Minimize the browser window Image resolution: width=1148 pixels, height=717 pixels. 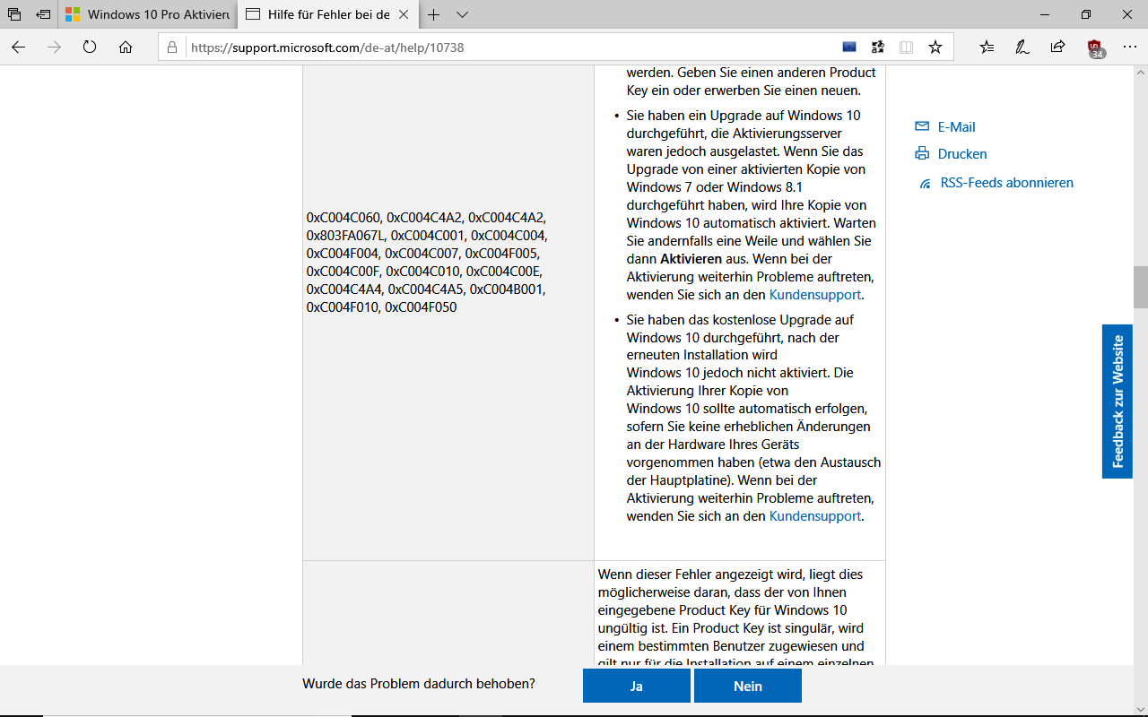(x=1045, y=14)
